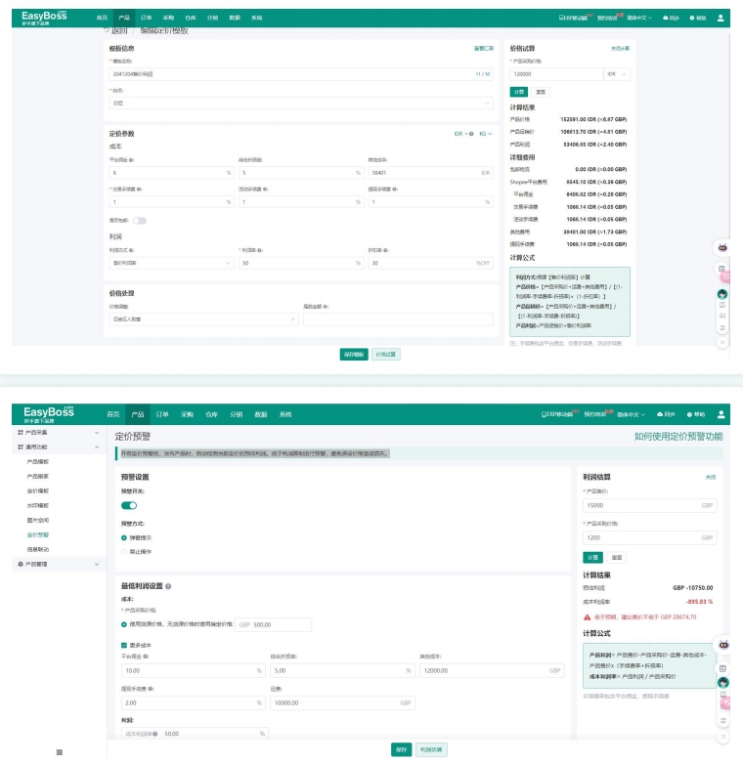Viewport: 743px width, 764px height.
Task: Click the 同步 cloud icon on the 定价预警 page
Action: tap(660, 414)
